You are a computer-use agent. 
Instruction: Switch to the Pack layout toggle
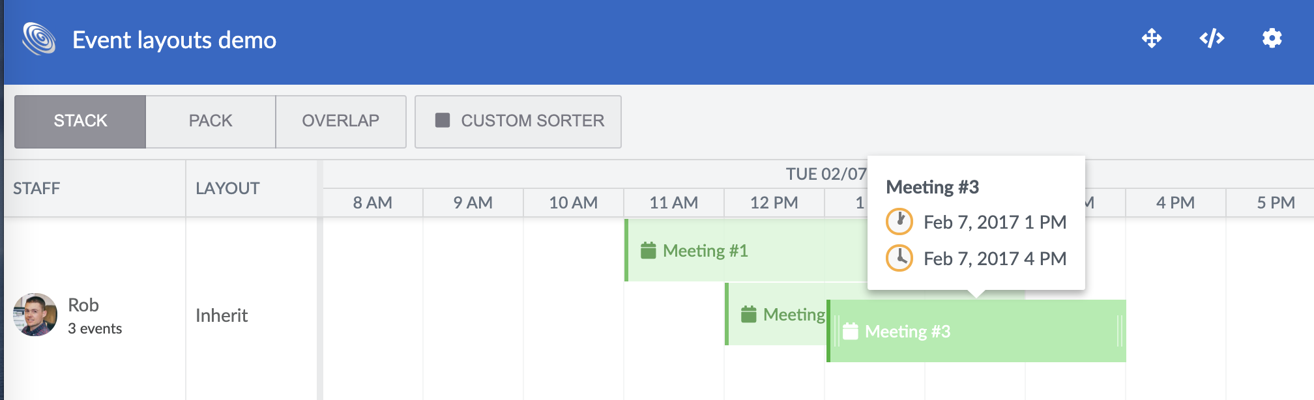pyautogui.click(x=210, y=121)
